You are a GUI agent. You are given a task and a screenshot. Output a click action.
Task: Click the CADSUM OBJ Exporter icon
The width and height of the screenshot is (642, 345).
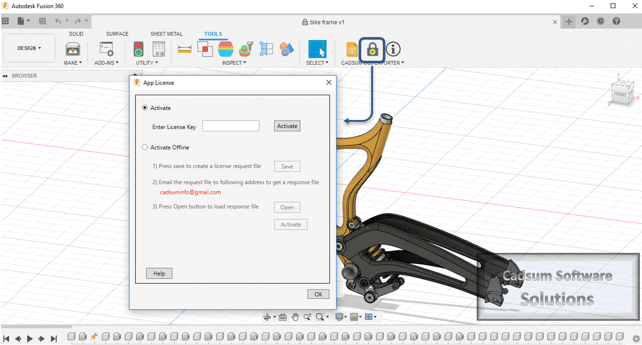[x=351, y=49]
